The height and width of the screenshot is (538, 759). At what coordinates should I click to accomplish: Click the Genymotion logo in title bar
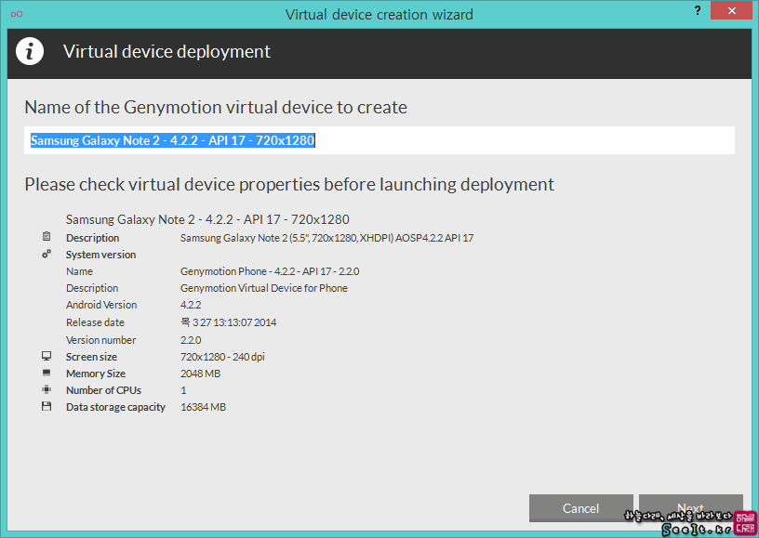pos(17,14)
